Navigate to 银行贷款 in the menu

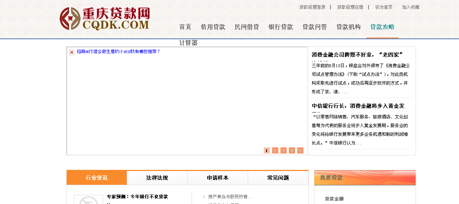pyautogui.click(x=280, y=27)
